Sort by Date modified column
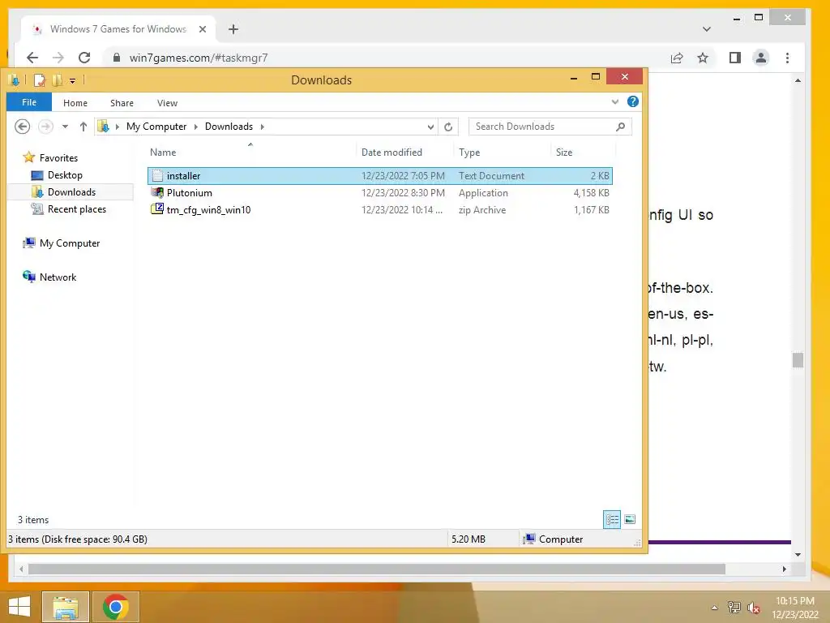 coord(391,153)
